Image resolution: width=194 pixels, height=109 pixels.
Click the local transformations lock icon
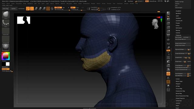pos(168,48)
